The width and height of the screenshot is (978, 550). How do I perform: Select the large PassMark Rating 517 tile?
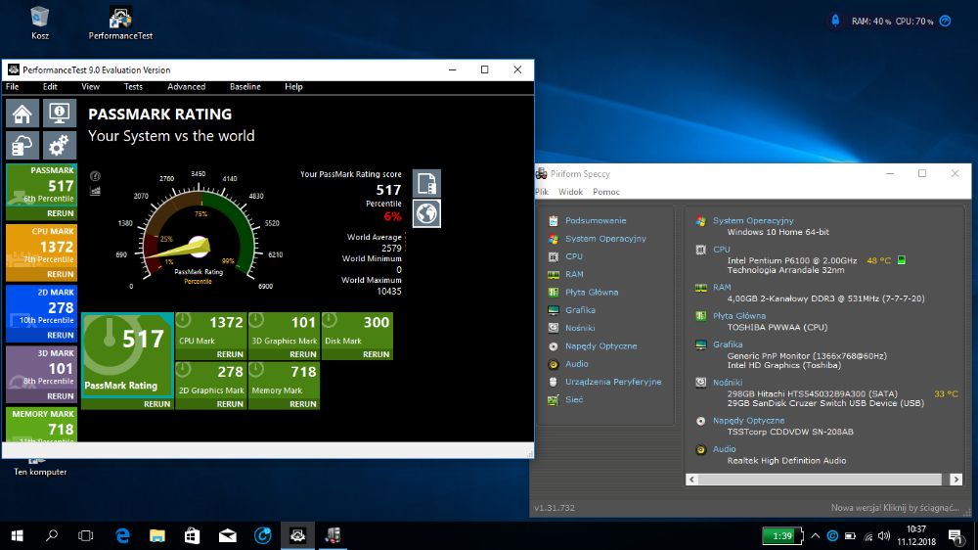click(127, 354)
